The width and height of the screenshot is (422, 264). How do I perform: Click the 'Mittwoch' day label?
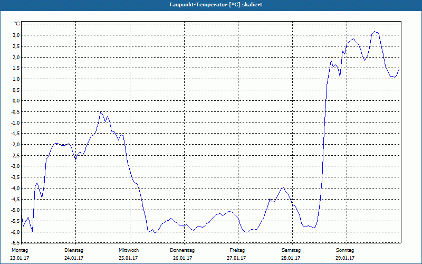tap(129, 250)
